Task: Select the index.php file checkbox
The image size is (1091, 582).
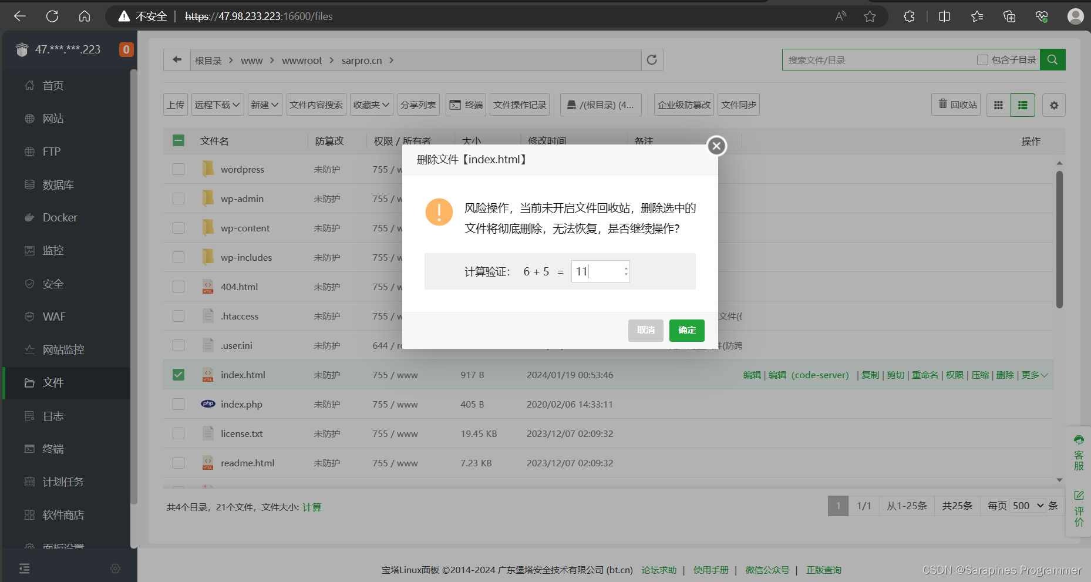Action: click(x=179, y=404)
